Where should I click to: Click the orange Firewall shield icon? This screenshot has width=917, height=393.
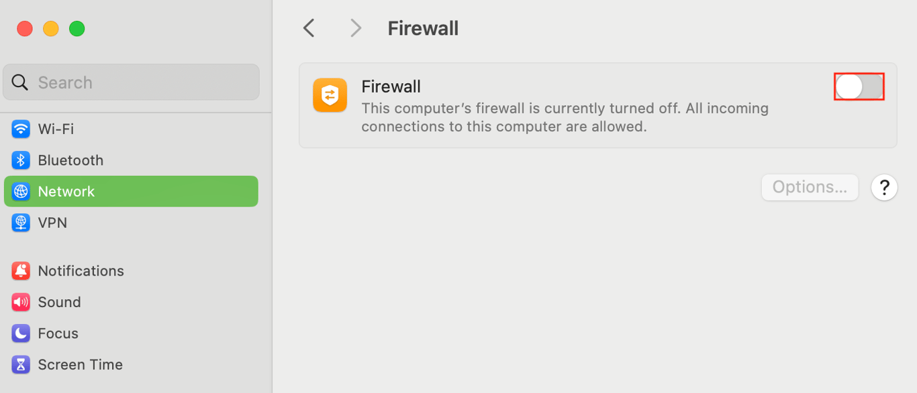[x=330, y=96]
